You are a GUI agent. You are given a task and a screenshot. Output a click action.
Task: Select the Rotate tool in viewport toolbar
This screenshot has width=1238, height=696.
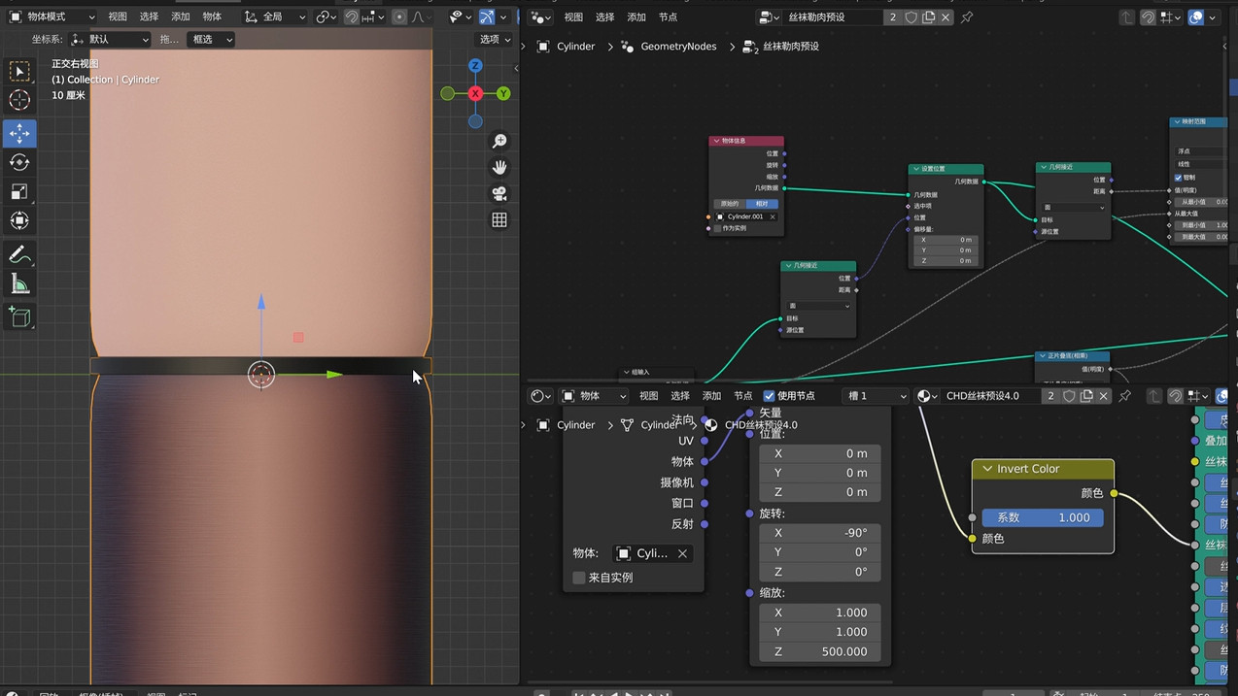[x=19, y=162]
